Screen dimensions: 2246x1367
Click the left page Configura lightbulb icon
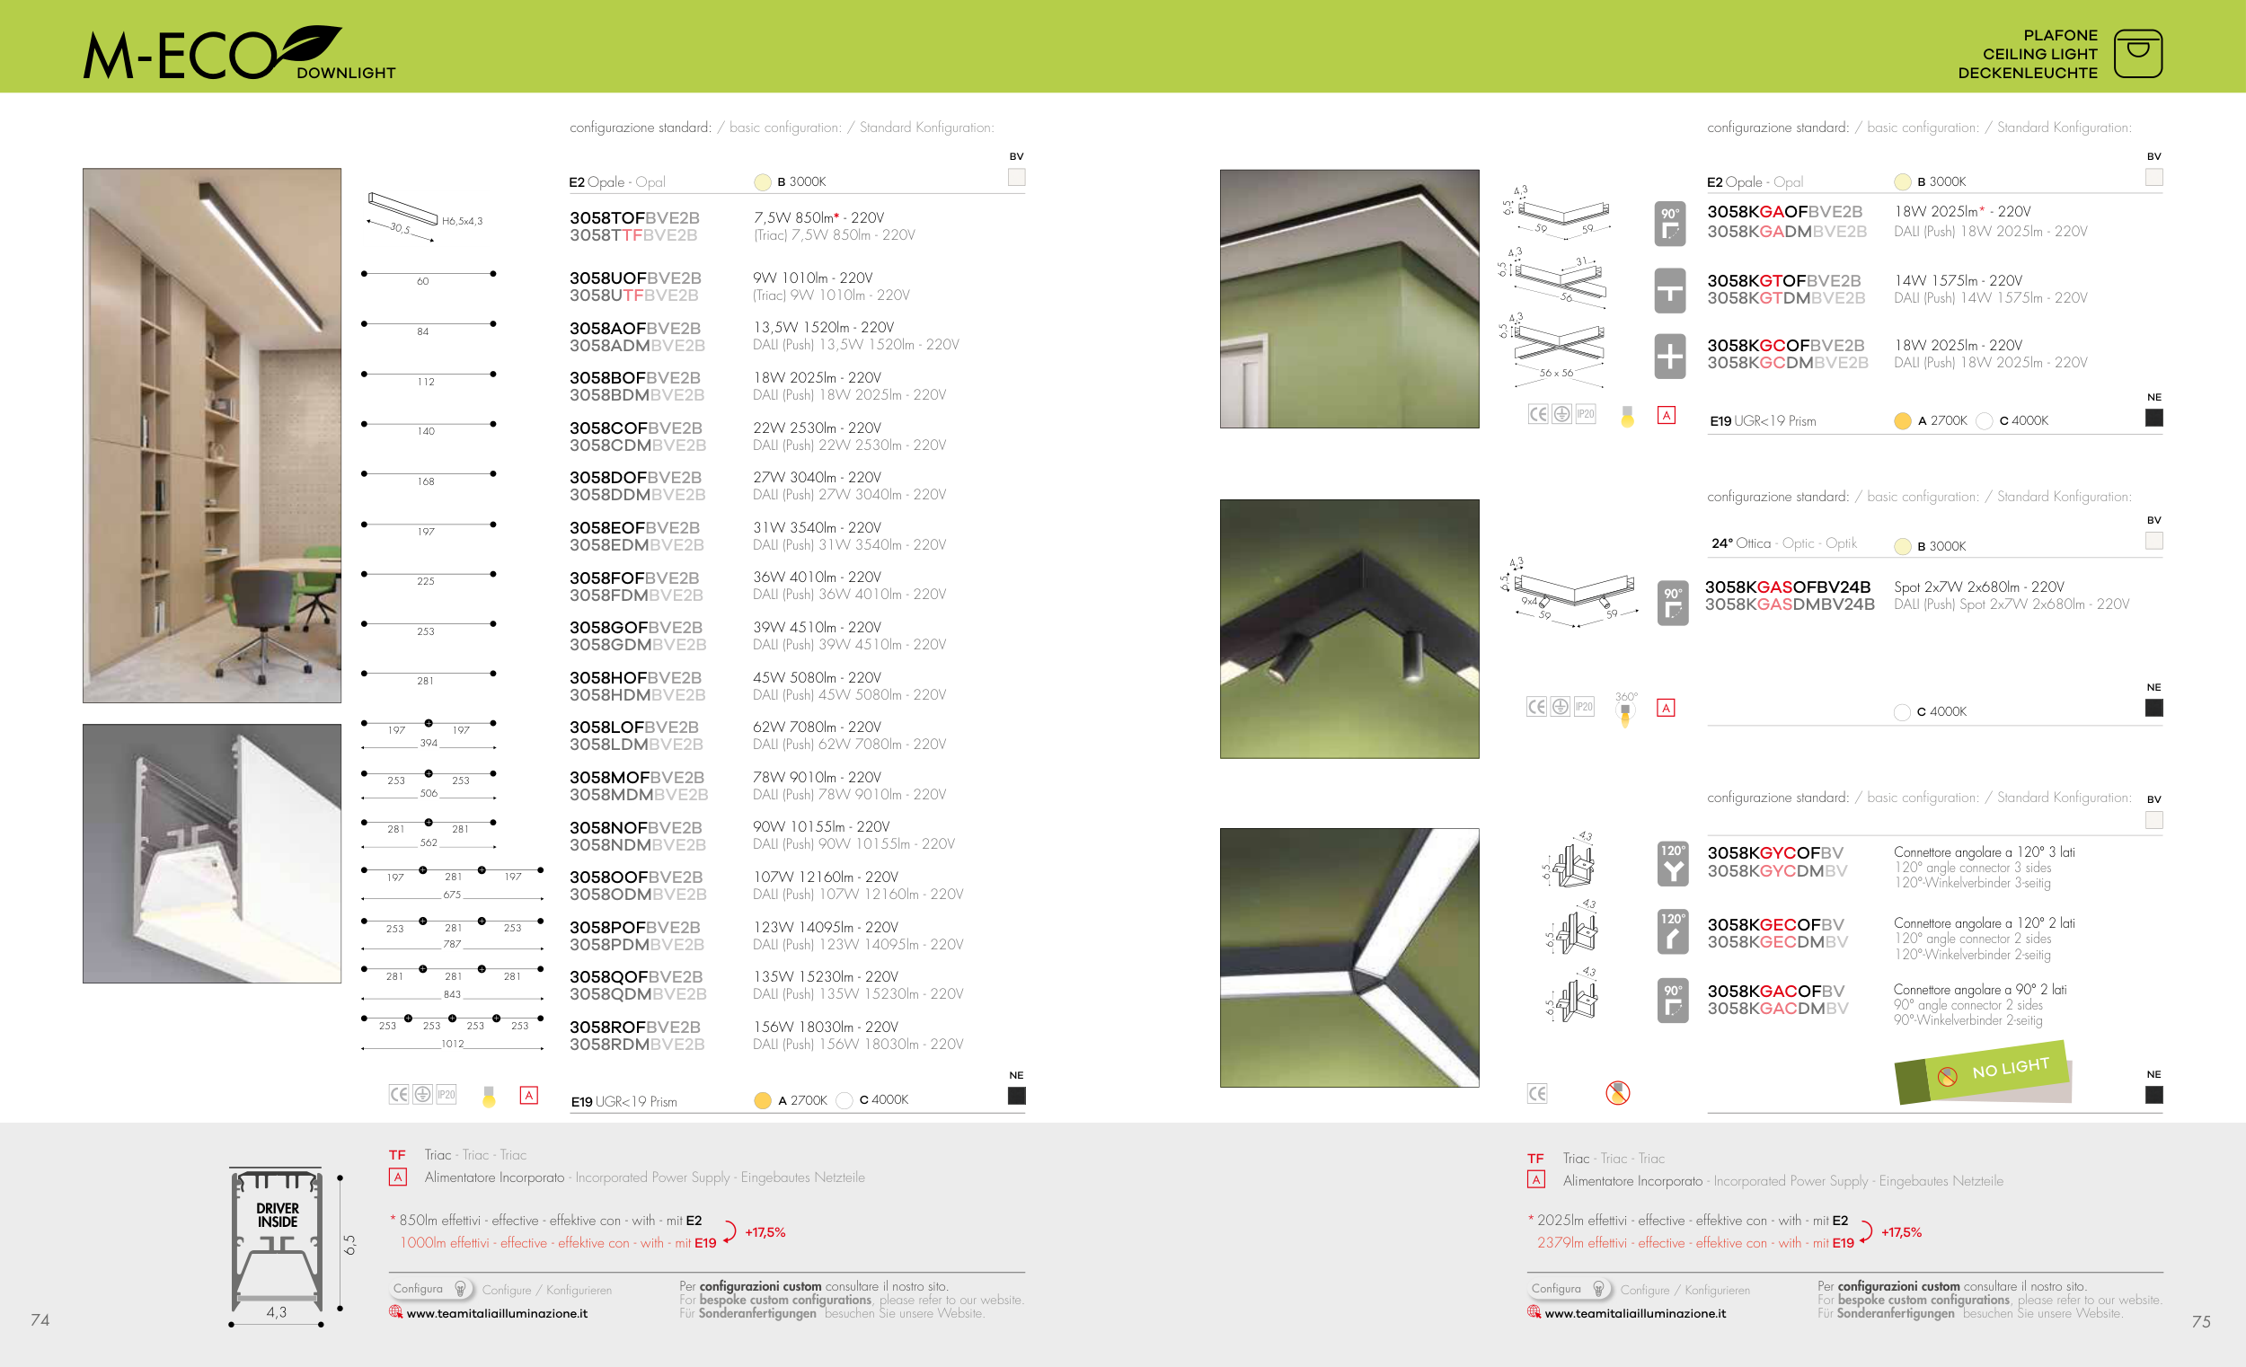[460, 1289]
